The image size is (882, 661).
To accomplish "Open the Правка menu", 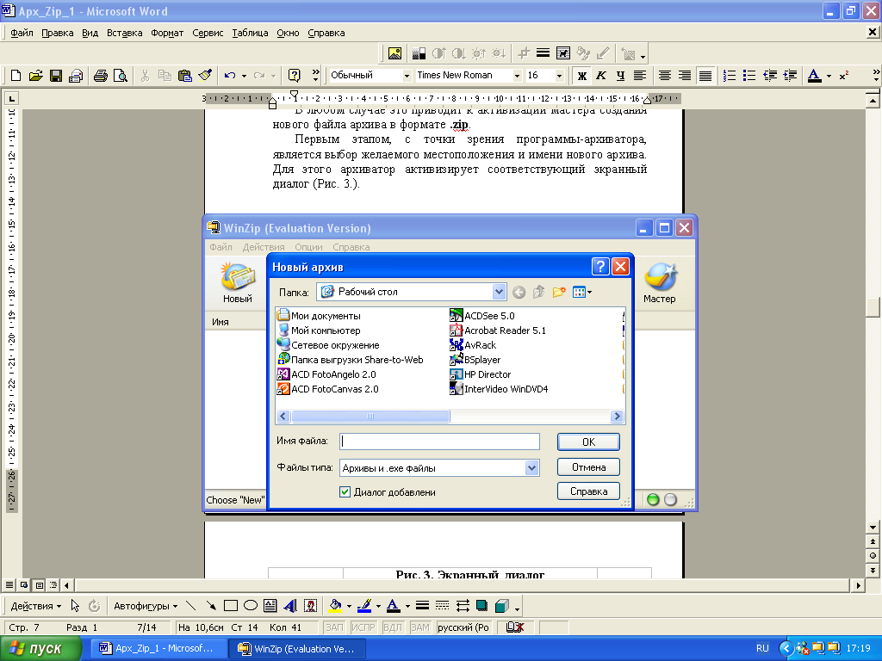I will point(58,33).
